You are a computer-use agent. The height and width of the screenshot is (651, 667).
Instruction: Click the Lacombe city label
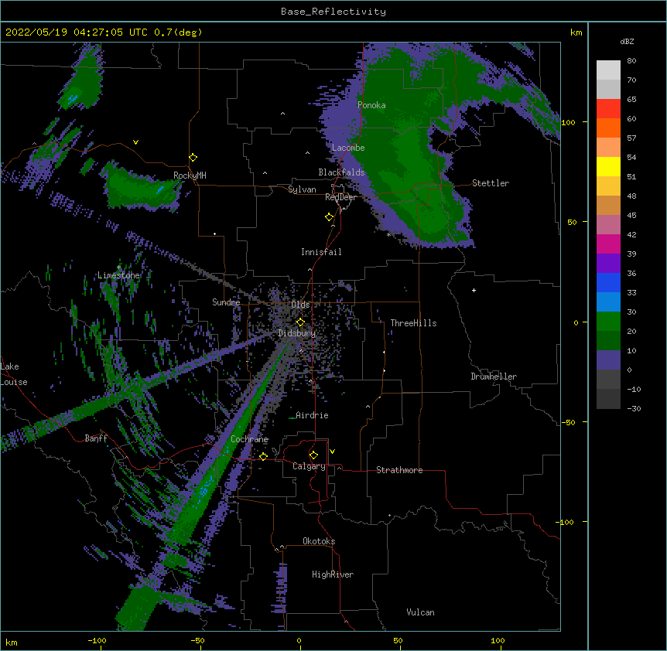348,148
